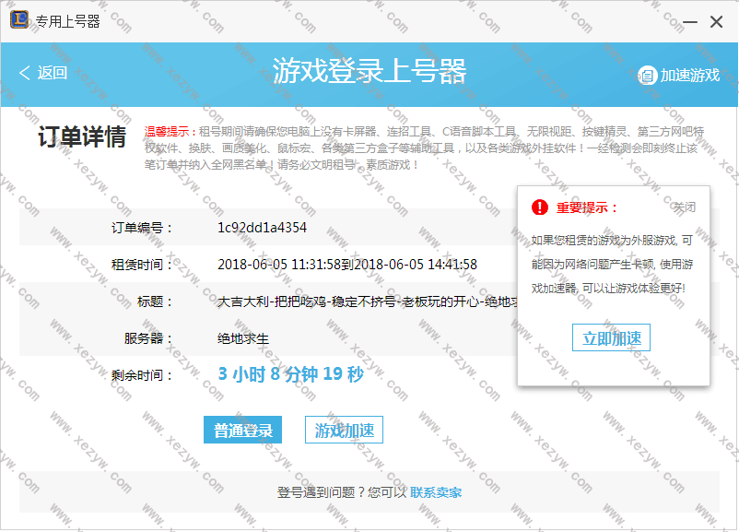Open the 联系卖家 link

436,492
